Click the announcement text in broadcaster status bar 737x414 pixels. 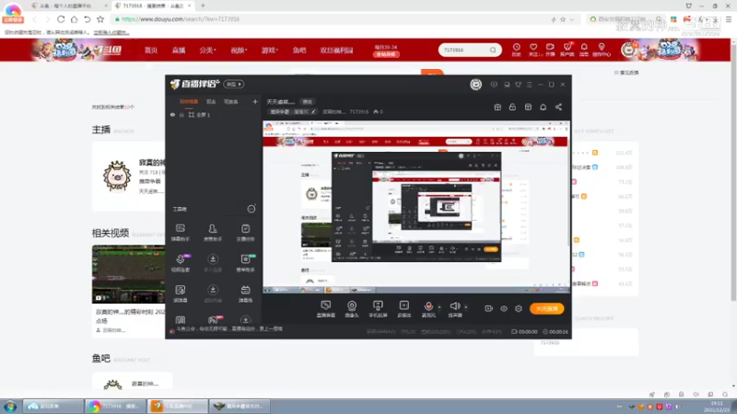point(229,329)
